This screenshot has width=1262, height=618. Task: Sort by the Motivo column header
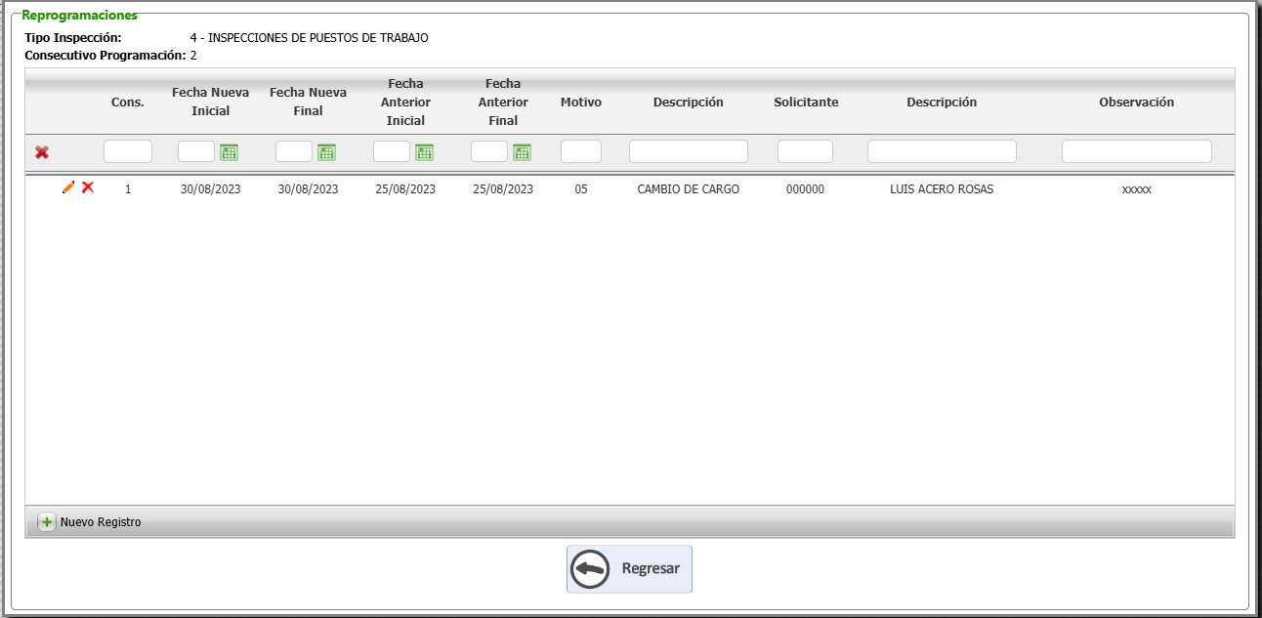point(581,103)
